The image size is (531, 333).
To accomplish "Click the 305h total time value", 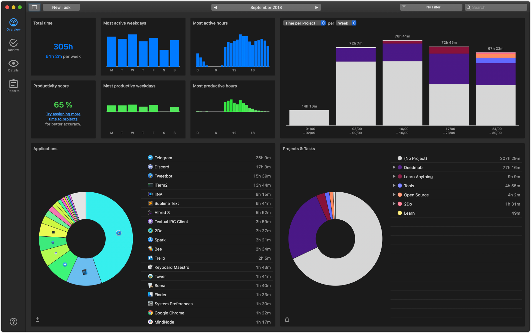I will click(x=63, y=47).
